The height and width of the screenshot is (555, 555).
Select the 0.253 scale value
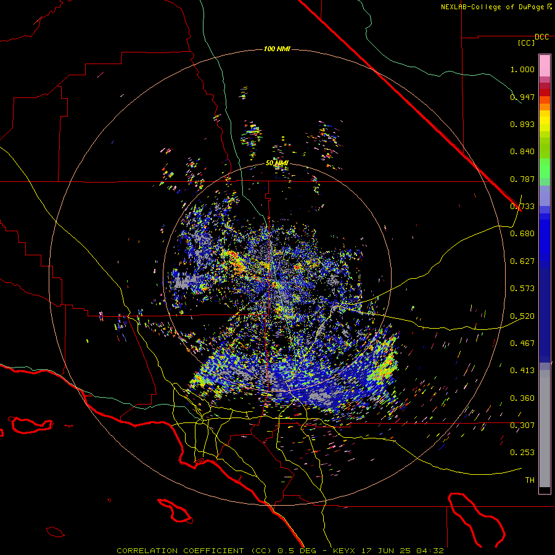522,453
